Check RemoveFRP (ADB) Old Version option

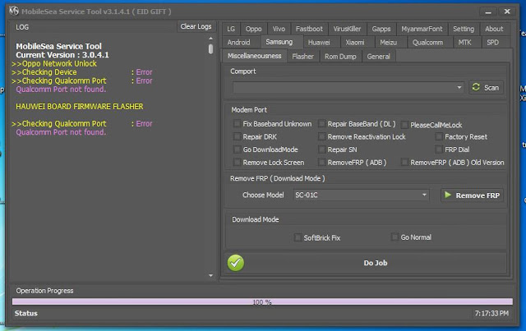click(404, 163)
